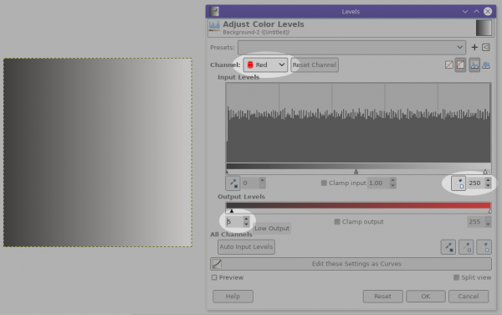Viewport: 502px width, 315px height.
Task: Click the middle gamma slider handle
Action: 356,172
